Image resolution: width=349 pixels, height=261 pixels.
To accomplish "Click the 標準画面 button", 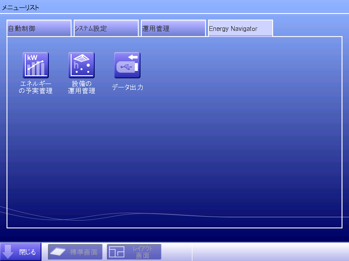I will click(75, 252).
